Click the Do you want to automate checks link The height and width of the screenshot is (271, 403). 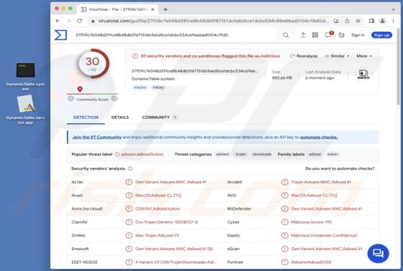[x=340, y=169]
